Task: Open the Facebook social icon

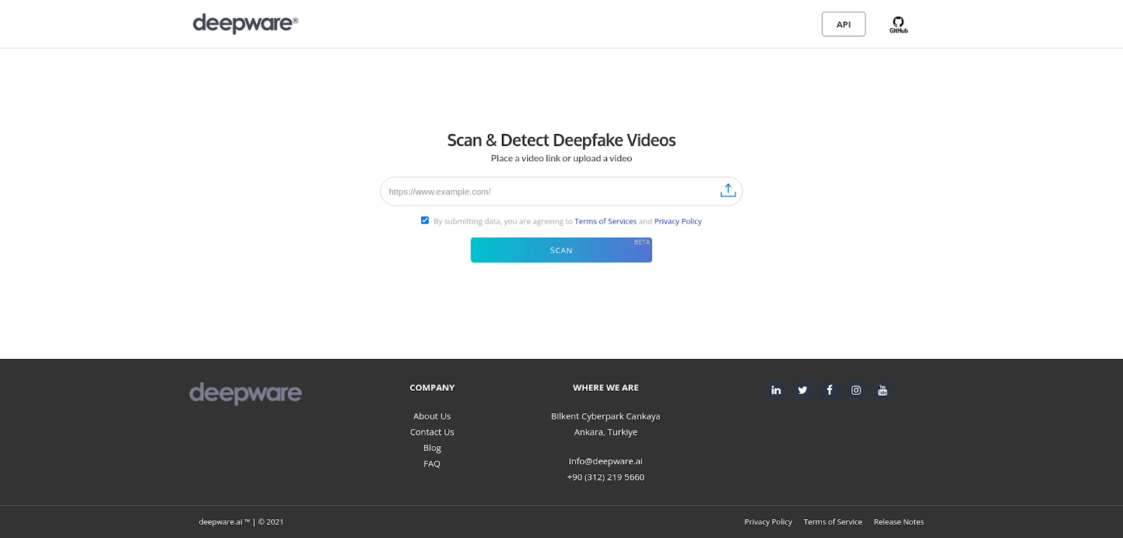Action: point(829,390)
